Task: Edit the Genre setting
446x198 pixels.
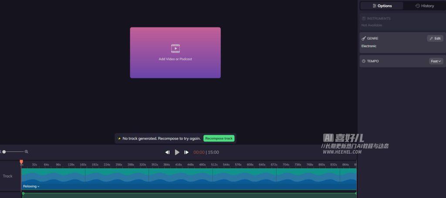Action: 435,38
